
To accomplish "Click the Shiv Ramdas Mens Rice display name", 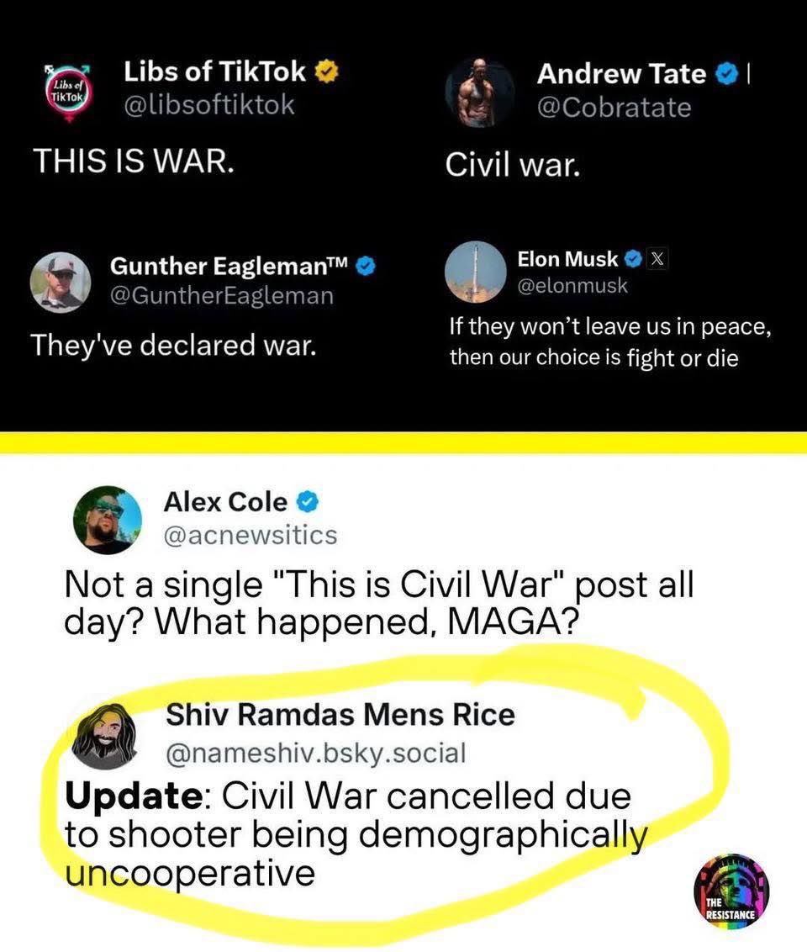I will pos(340,715).
